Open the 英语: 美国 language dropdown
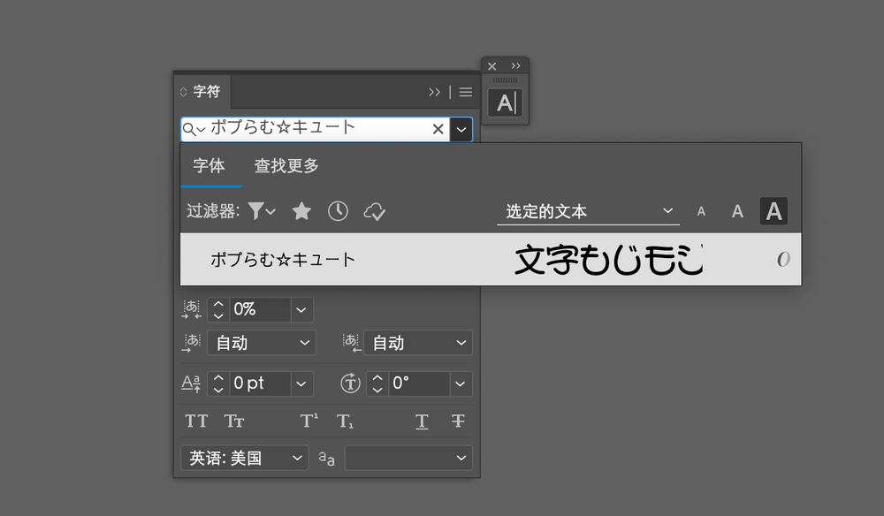 coord(244,458)
